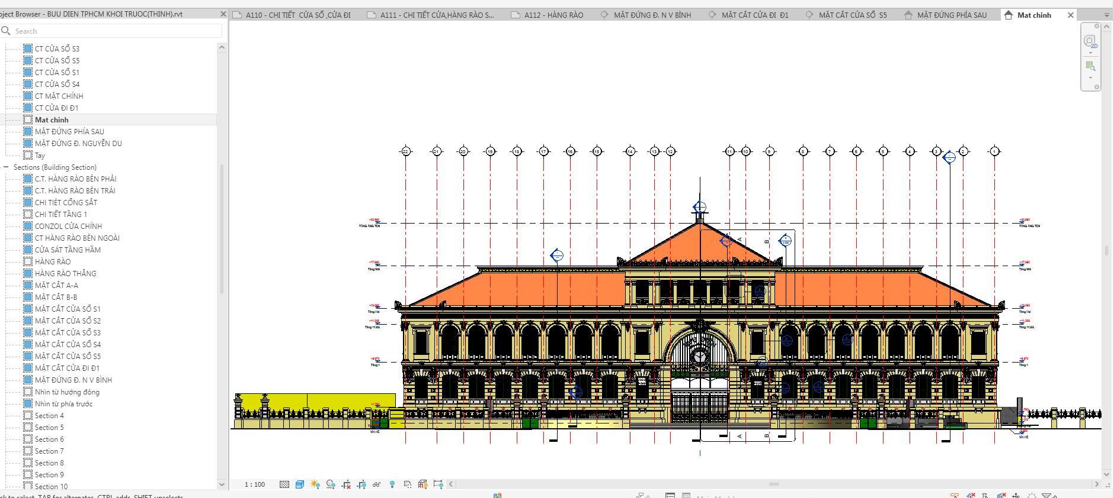This screenshot has height=498, width=1114.
Task: Click the MẶT CẮT A-A view icon
Action: 28,285
